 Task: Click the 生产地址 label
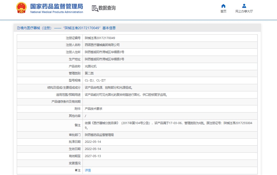point(75,59)
